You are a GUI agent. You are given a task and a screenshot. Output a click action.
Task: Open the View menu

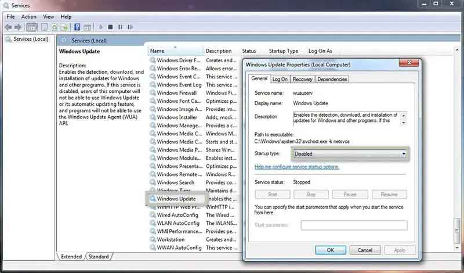(x=49, y=17)
